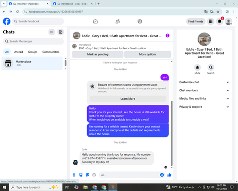Send a thumbs-up like
This screenshot has width=238, height=191.
(169, 175)
